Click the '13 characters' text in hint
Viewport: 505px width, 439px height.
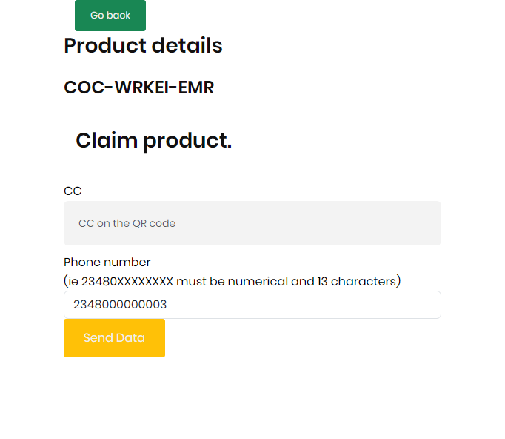coord(356,282)
